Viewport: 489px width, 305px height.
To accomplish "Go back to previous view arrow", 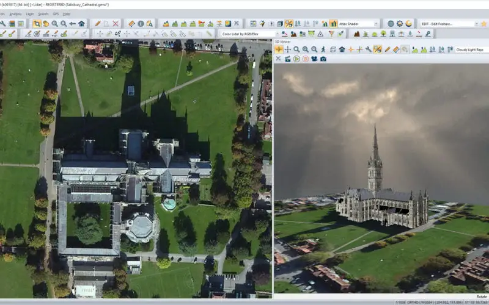I will pos(72,24).
